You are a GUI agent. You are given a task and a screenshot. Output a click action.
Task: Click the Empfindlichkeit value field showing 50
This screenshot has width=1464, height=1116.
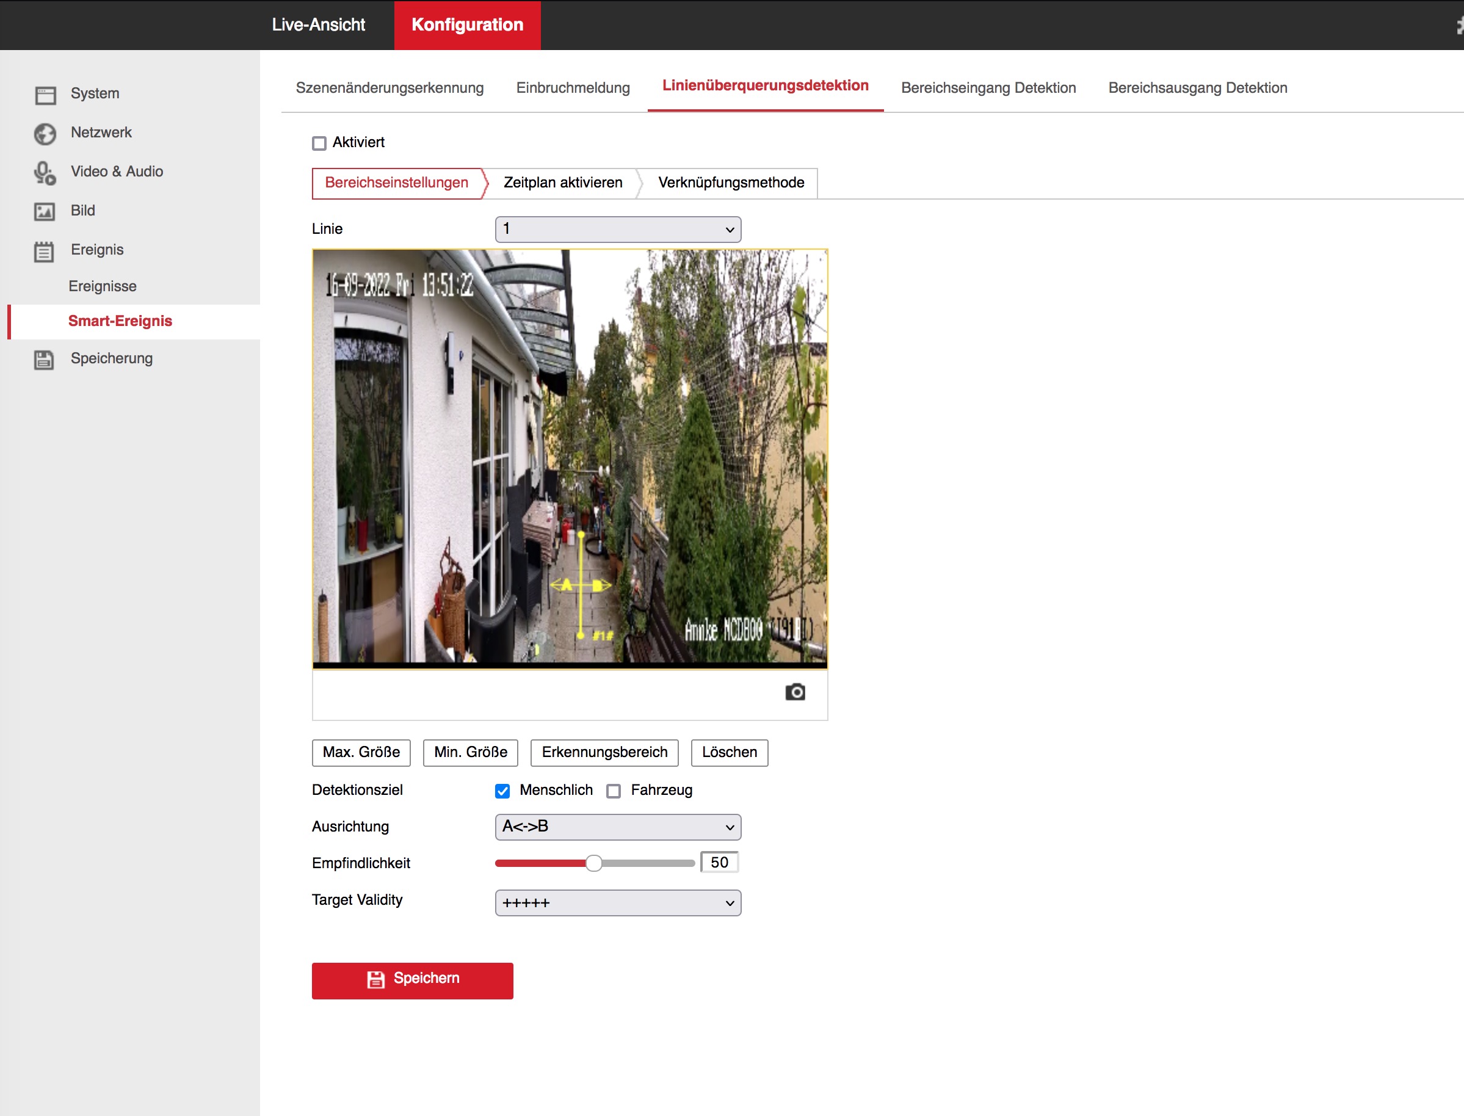(719, 862)
